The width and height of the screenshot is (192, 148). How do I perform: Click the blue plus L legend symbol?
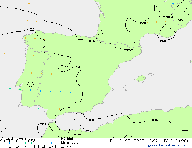click(9, 143)
